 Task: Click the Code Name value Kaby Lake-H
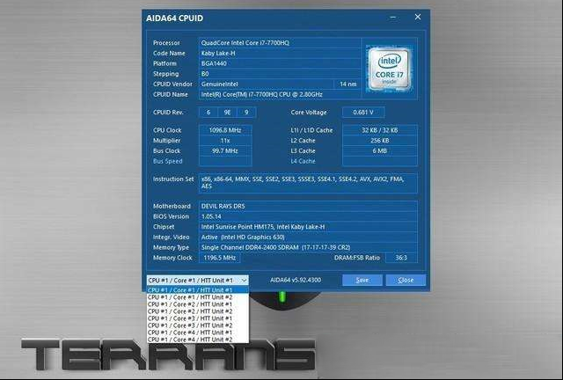click(280, 53)
